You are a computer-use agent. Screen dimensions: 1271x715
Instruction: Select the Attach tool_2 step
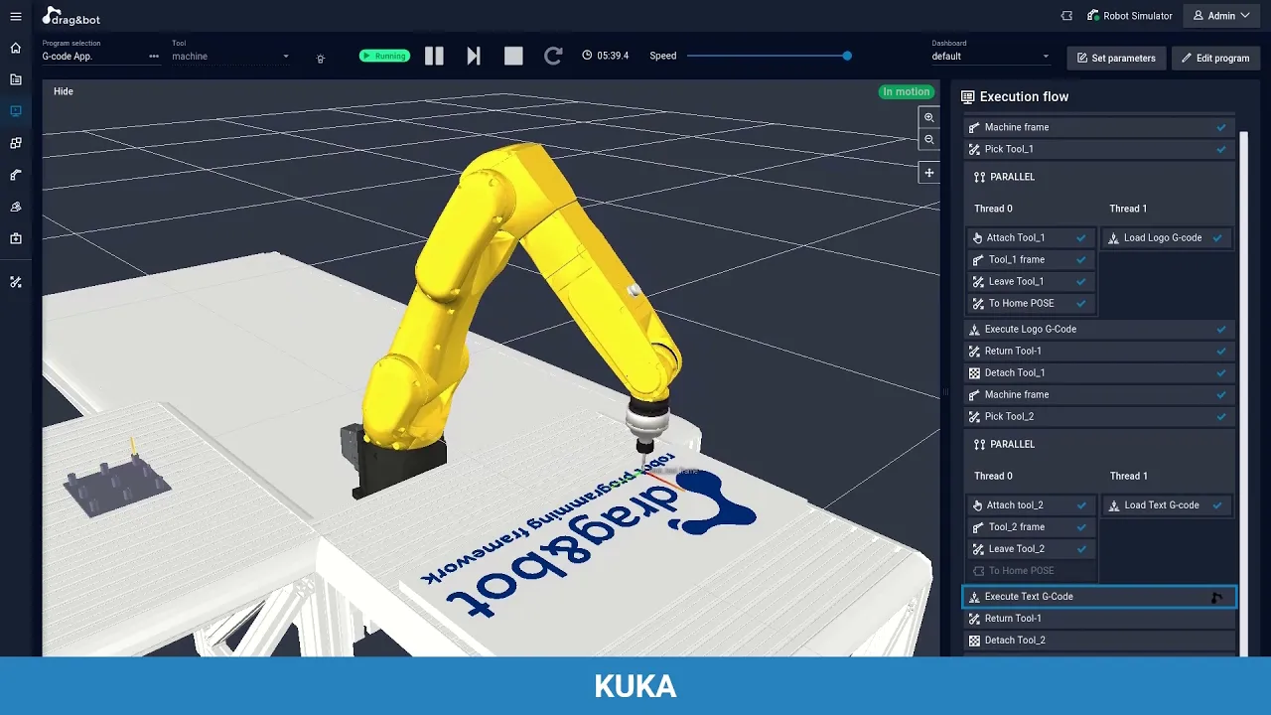point(1031,504)
